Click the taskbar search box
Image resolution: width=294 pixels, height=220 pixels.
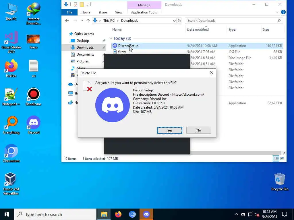[x=55, y=214]
